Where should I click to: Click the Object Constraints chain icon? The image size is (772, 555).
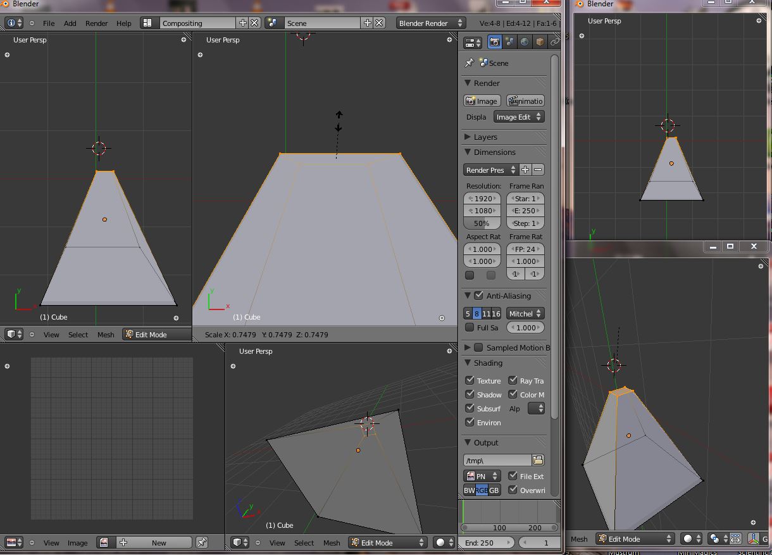(554, 42)
